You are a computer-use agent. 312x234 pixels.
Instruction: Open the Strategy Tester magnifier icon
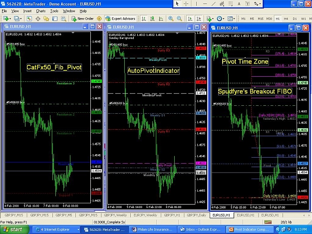(x=63, y=18)
